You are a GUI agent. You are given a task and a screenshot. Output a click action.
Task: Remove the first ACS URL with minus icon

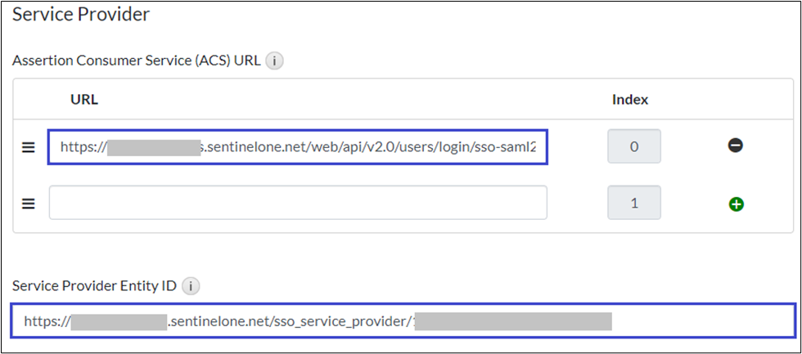point(736,146)
